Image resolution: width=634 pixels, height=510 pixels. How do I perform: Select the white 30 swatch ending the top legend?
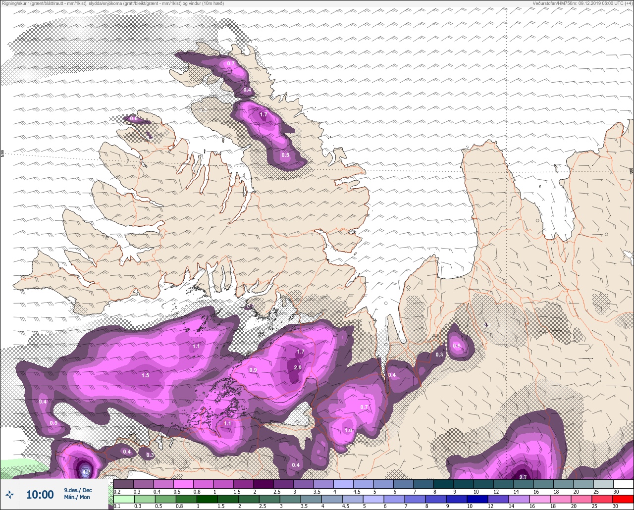coord(623,484)
